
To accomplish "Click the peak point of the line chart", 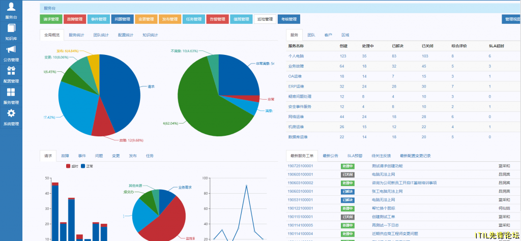I will coord(247,186).
